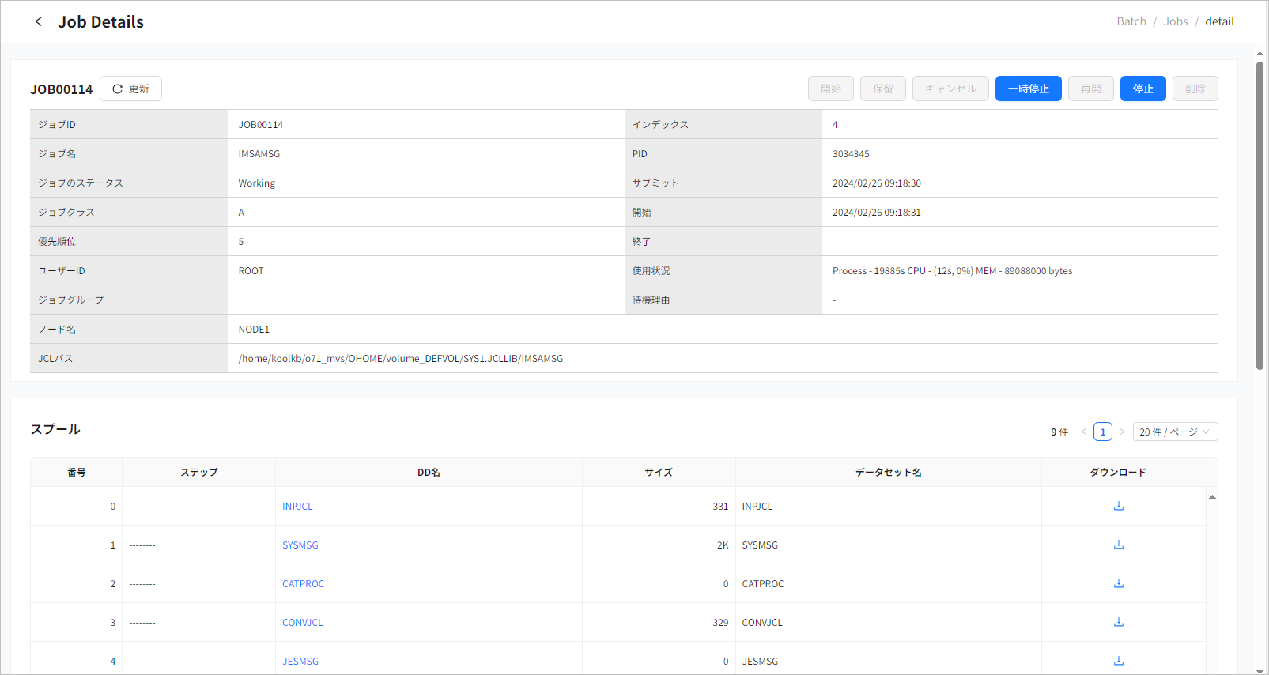Open the 20 件 / ページ page size dropdown
This screenshot has height=675, width=1269.
coord(1175,432)
